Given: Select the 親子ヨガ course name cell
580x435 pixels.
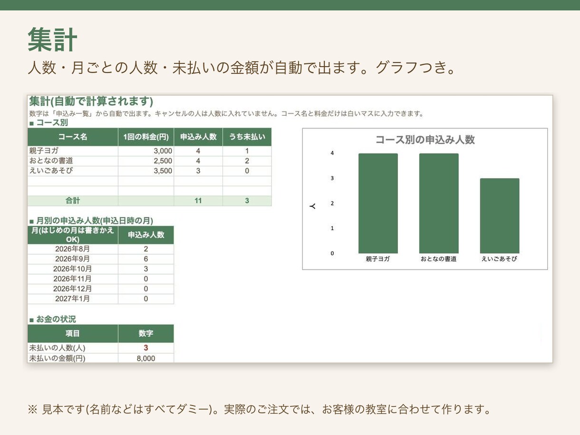Looking at the screenshot, I should pos(73,151).
